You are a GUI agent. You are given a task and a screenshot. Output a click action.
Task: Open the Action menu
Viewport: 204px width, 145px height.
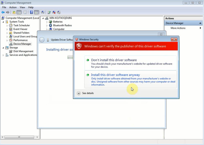[x=13, y=7]
